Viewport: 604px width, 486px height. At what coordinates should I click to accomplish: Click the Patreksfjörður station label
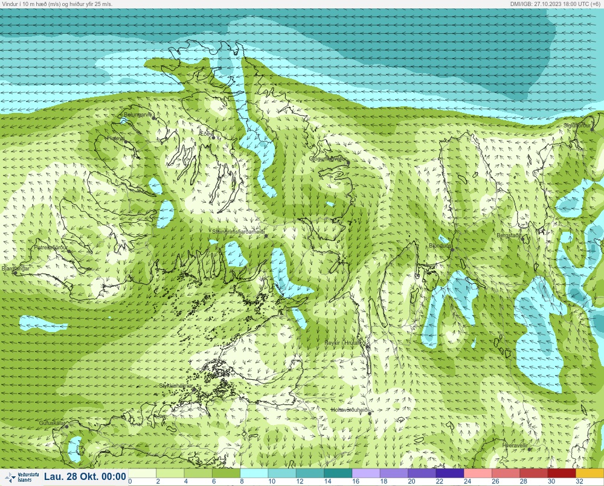click(51, 248)
